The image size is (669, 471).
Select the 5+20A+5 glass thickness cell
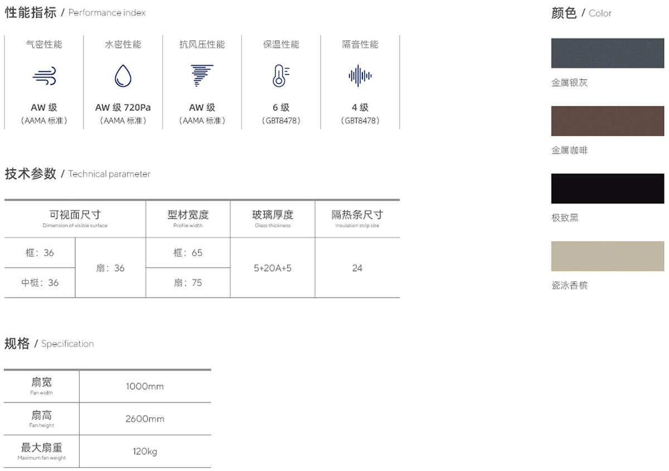pyautogui.click(x=273, y=268)
